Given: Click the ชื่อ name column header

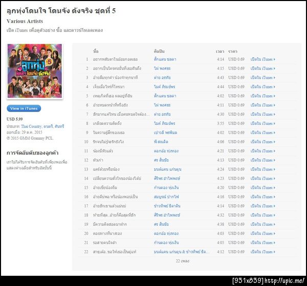Looking at the screenshot, I should coord(96,51).
